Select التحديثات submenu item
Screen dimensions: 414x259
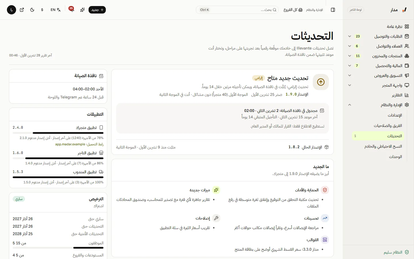pyautogui.click(x=378, y=136)
